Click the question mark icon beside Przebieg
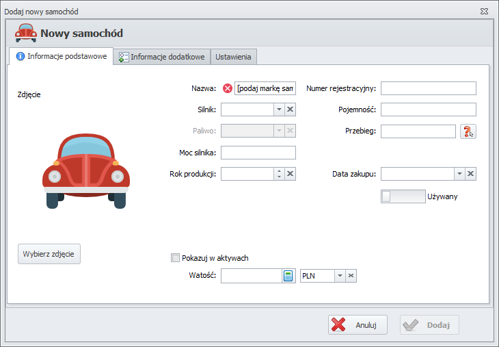Viewport: 499px width, 347px height. [x=468, y=131]
